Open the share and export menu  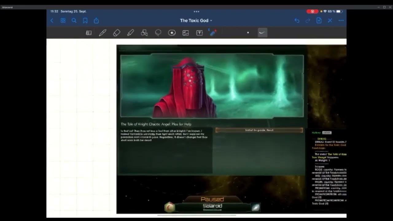[x=96, y=20]
